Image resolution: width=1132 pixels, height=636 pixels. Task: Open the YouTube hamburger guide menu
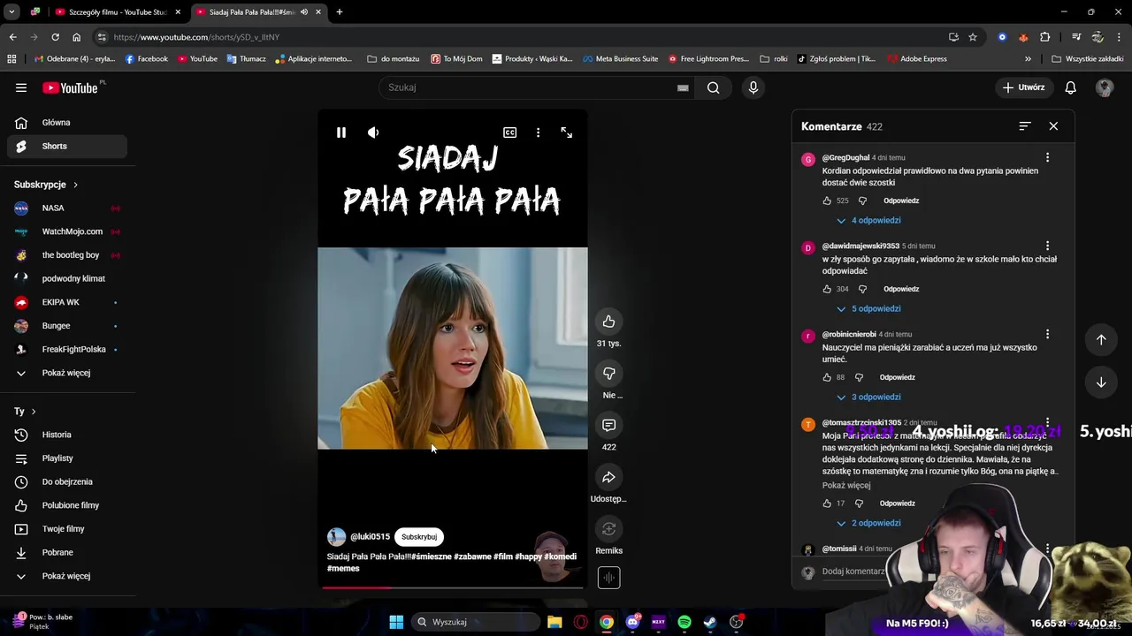(21, 87)
